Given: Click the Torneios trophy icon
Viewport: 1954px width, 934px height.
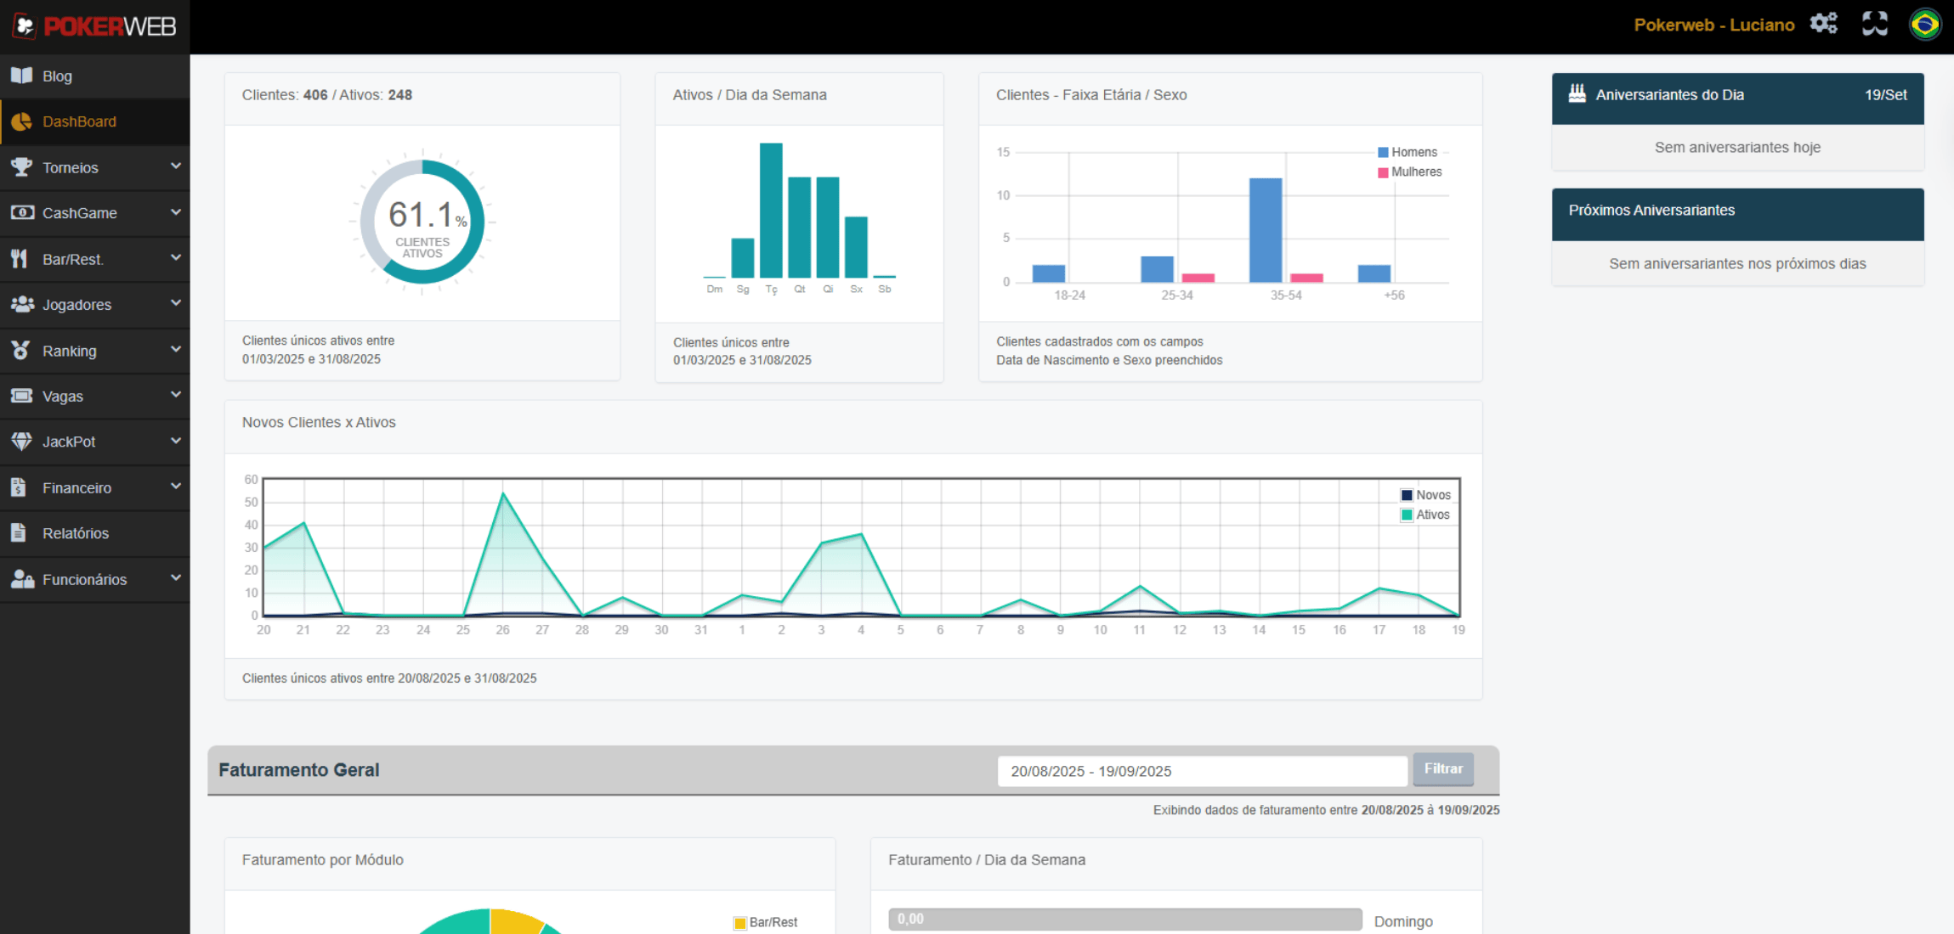Looking at the screenshot, I should point(21,167).
